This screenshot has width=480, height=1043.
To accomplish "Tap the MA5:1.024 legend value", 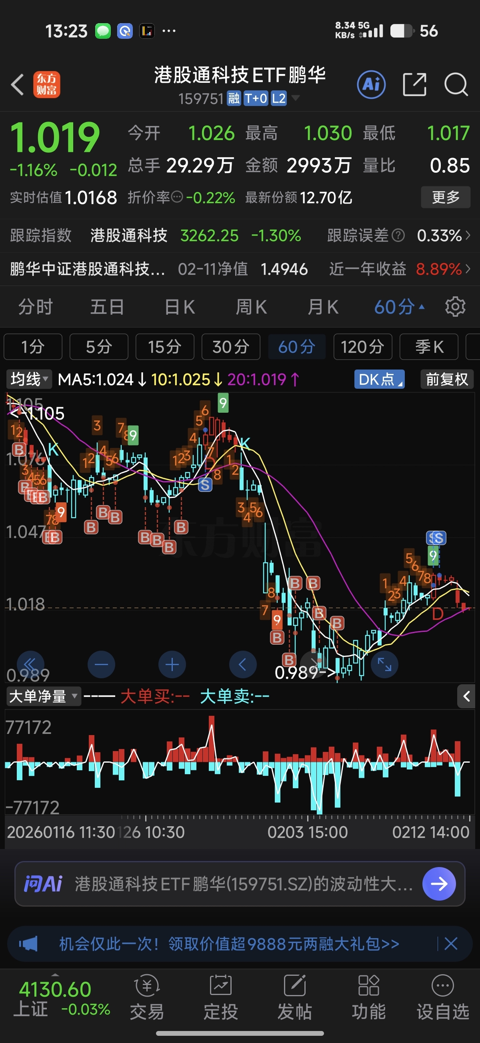I will [x=96, y=380].
